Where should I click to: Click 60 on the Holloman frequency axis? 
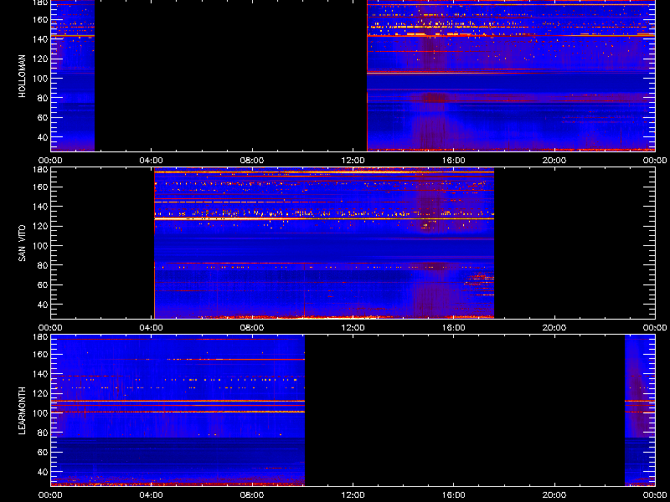(x=43, y=117)
